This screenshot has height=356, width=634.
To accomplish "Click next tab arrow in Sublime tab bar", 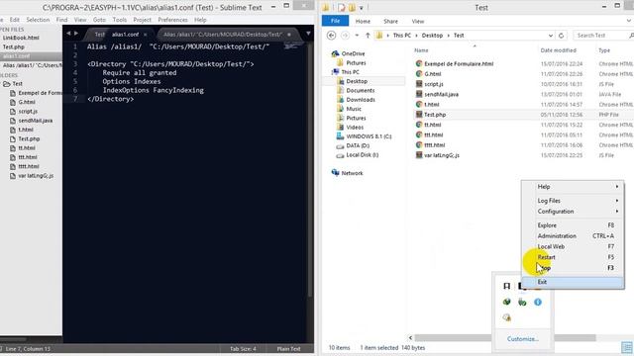I will pos(76,34).
